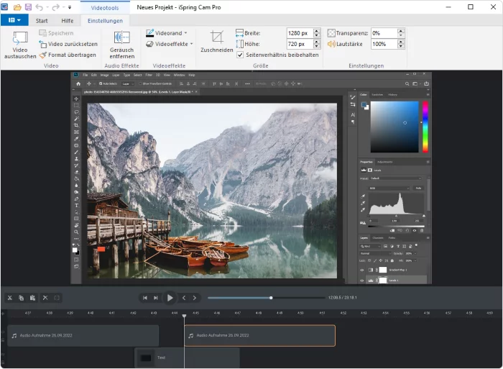Select the Zuschneiden crop tool
503x369 pixels.
coord(217,42)
